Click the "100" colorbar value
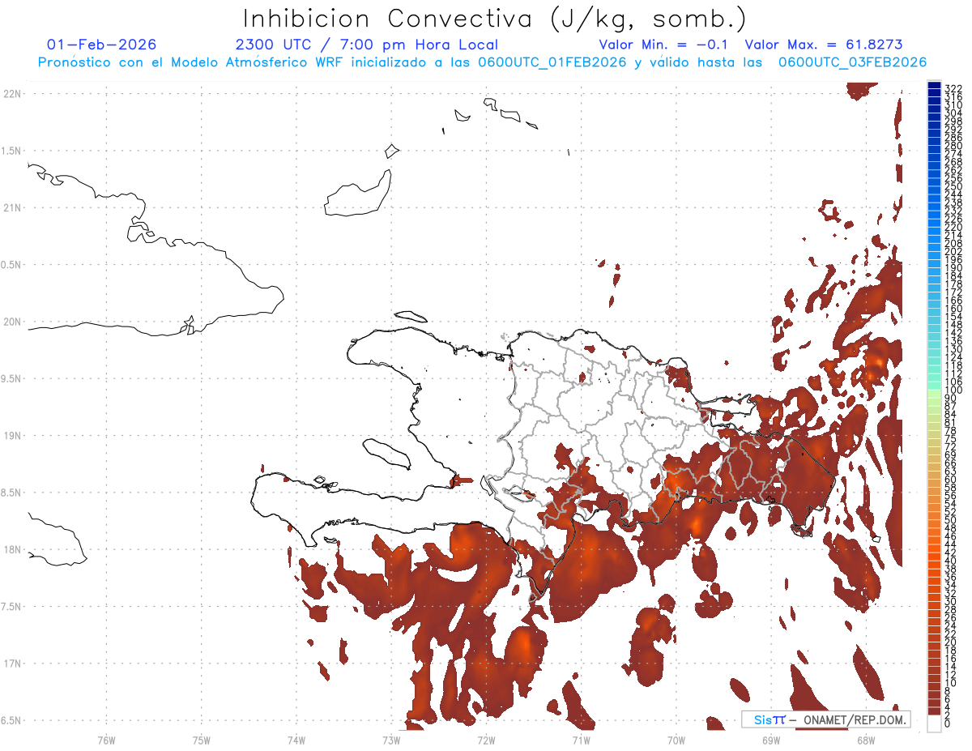This screenshot has width=972, height=751. tap(953, 390)
